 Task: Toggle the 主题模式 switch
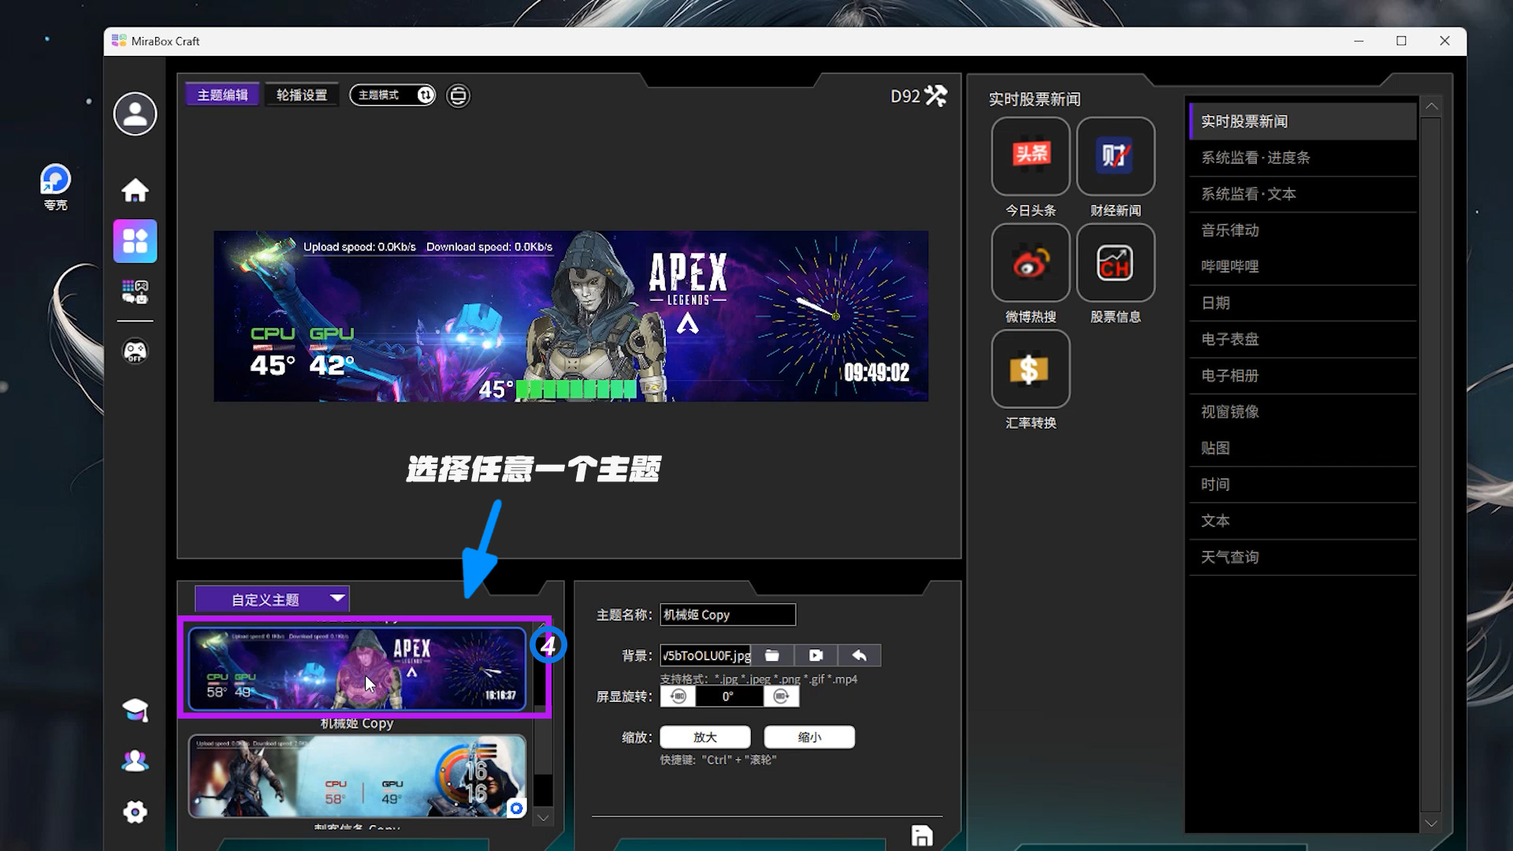[392, 95]
